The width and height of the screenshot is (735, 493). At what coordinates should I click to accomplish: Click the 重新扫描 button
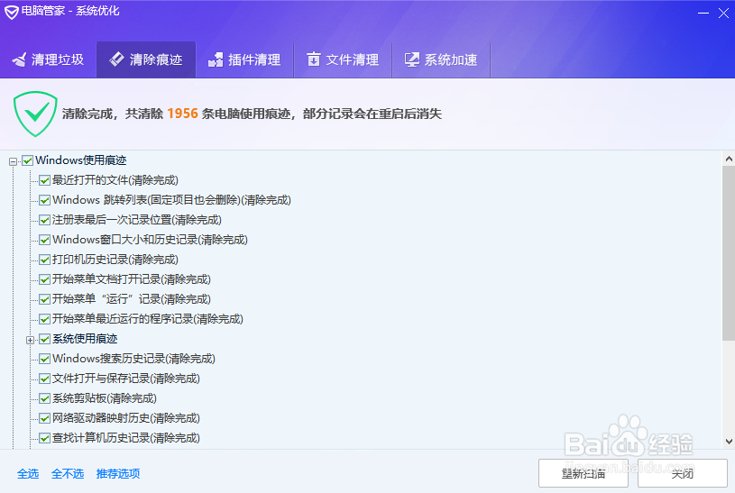click(583, 473)
